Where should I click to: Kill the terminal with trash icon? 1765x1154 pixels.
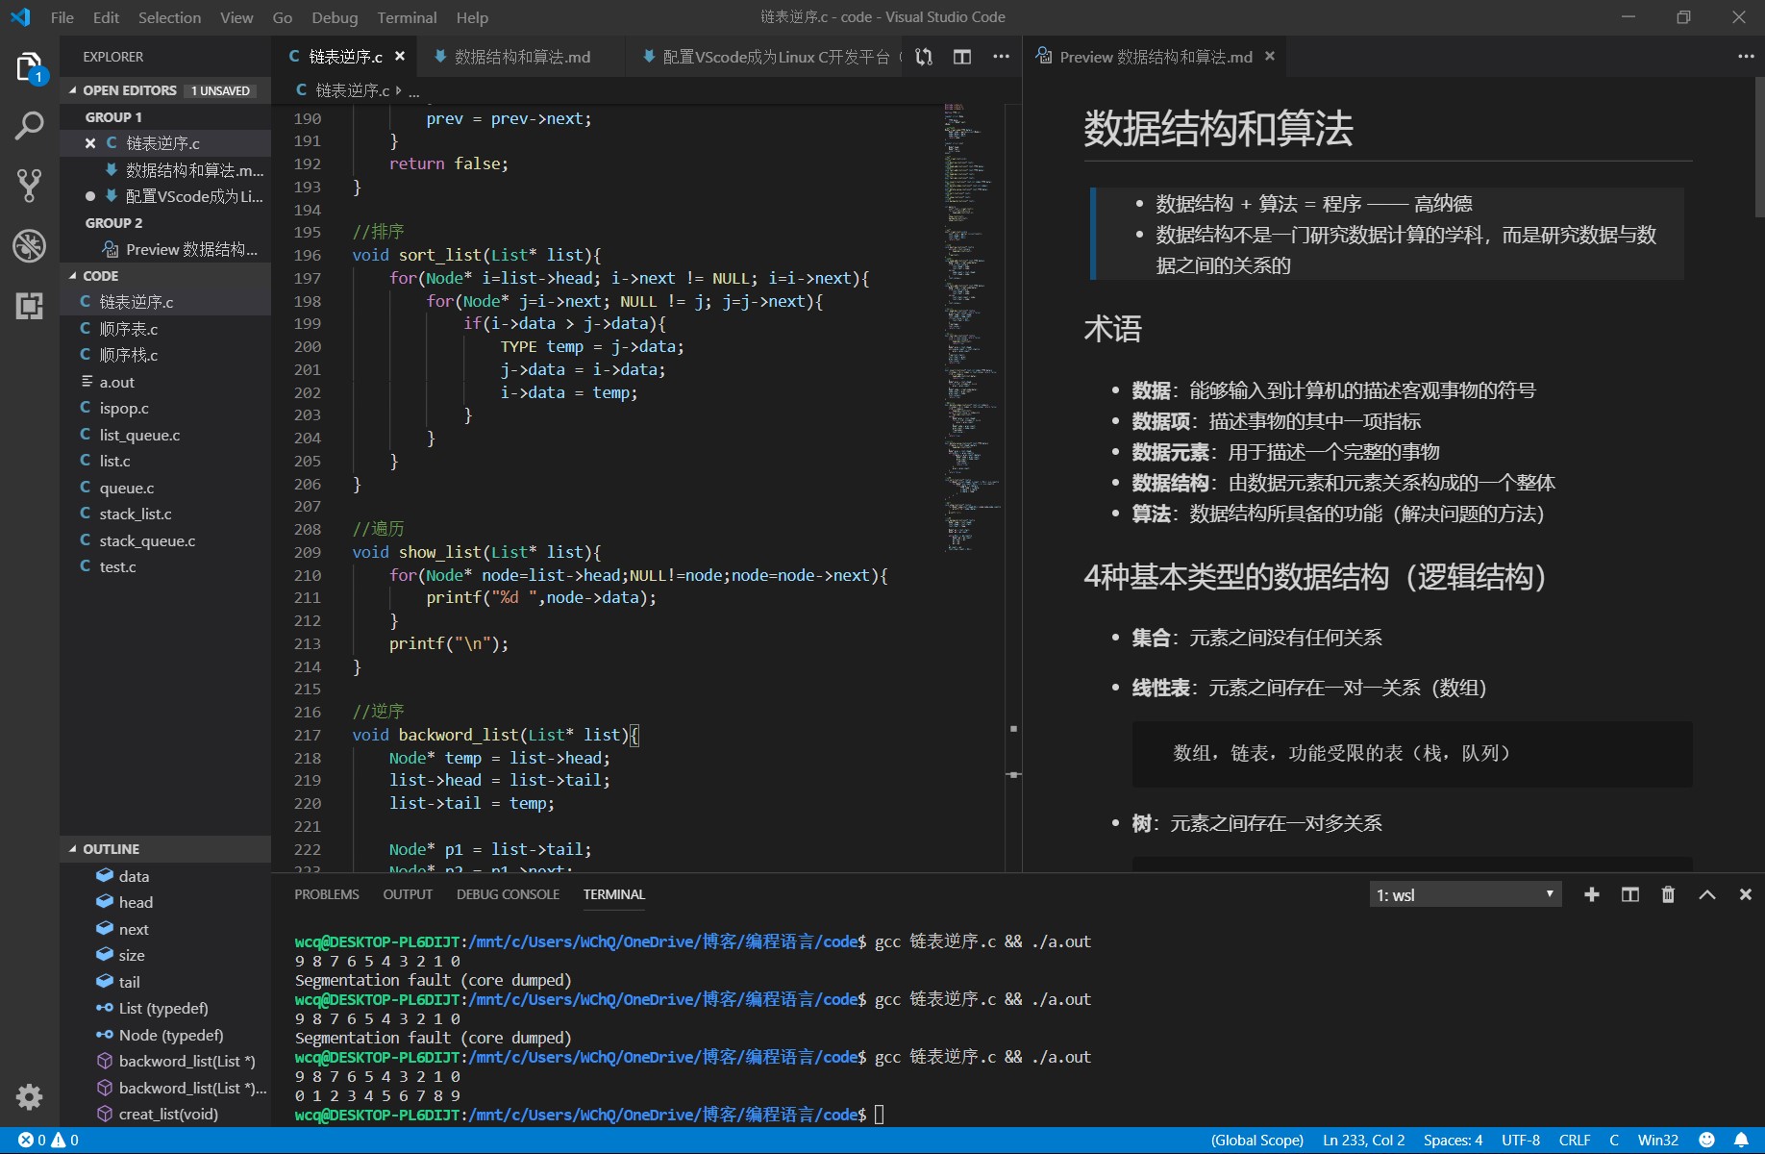click(x=1668, y=894)
